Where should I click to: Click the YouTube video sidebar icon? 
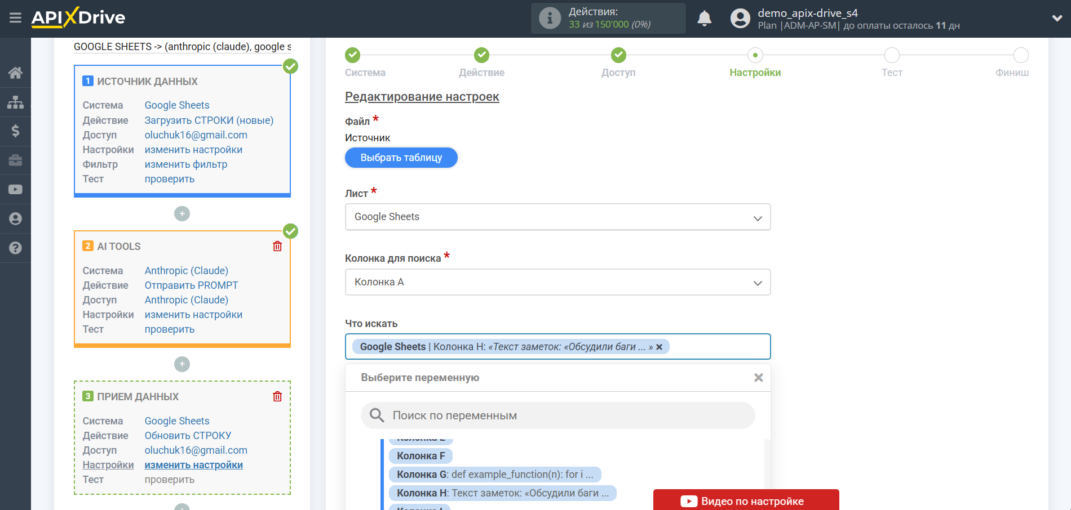[15, 189]
